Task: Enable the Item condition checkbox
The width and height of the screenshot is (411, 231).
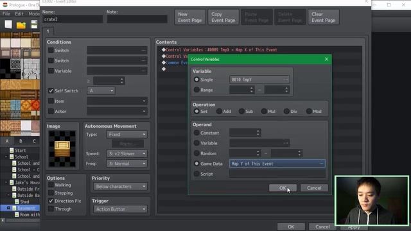Action: [51, 101]
